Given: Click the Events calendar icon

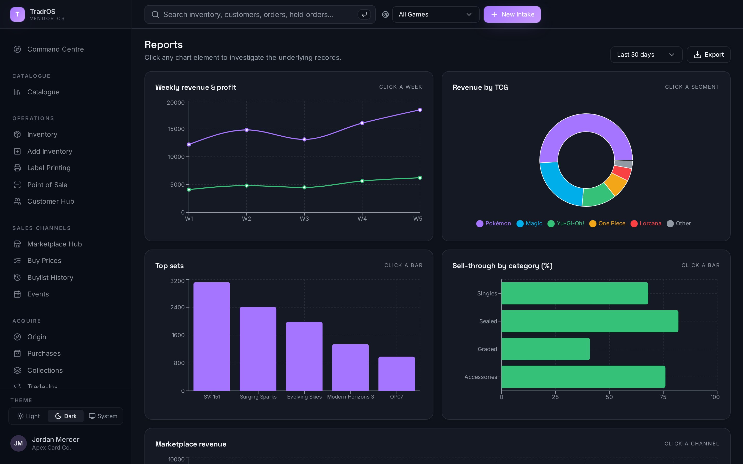Looking at the screenshot, I should click(17, 294).
